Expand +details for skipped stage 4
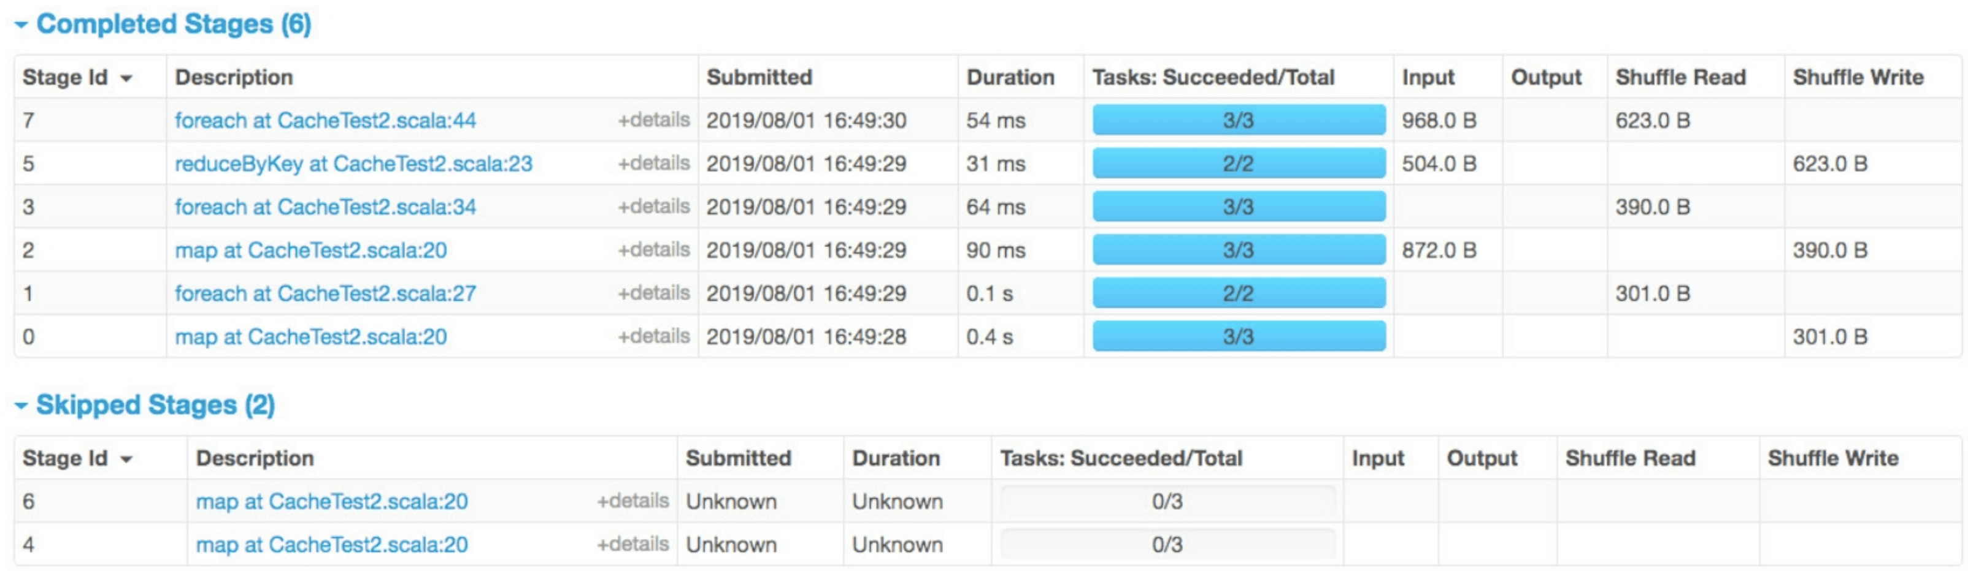Viewport: 1968px width, 571px height. coord(633,544)
